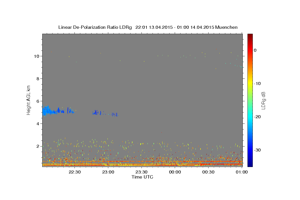Image resolution: width=300 pixels, height=200 pixels.
Task: Click the 23:30 time tick label
Action: (141, 172)
